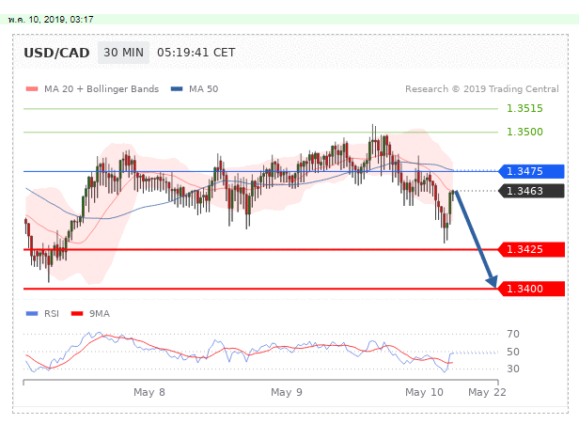
Task: Click the red 1.3400 support price tag
Action: [531, 289]
